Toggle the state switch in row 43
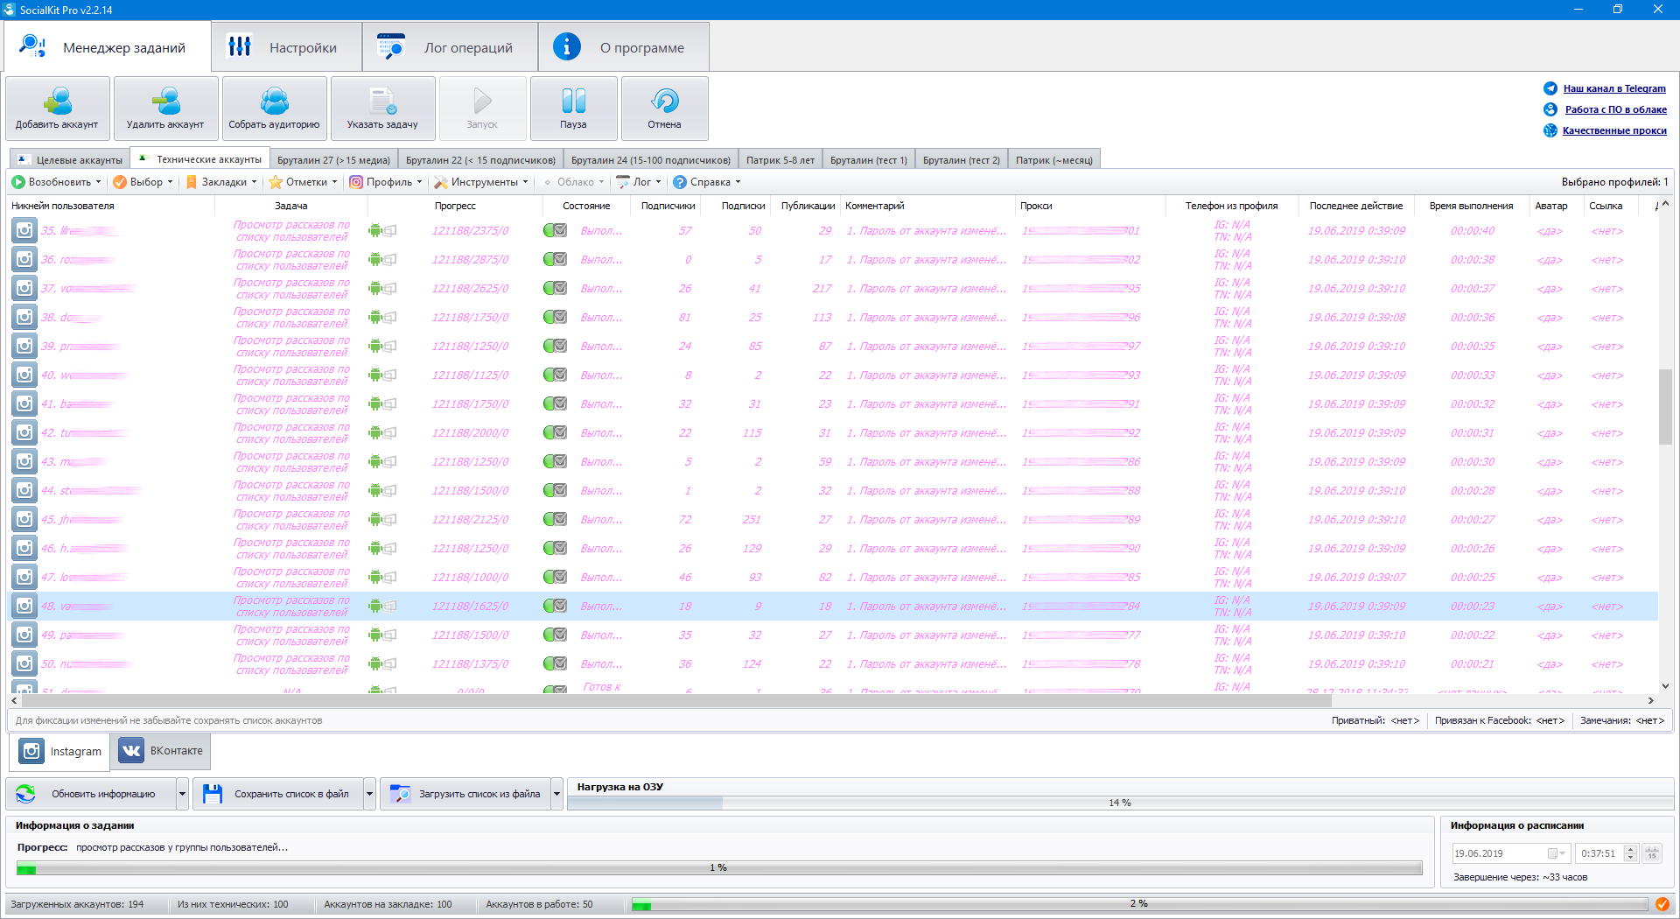1680x919 pixels. point(556,462)
